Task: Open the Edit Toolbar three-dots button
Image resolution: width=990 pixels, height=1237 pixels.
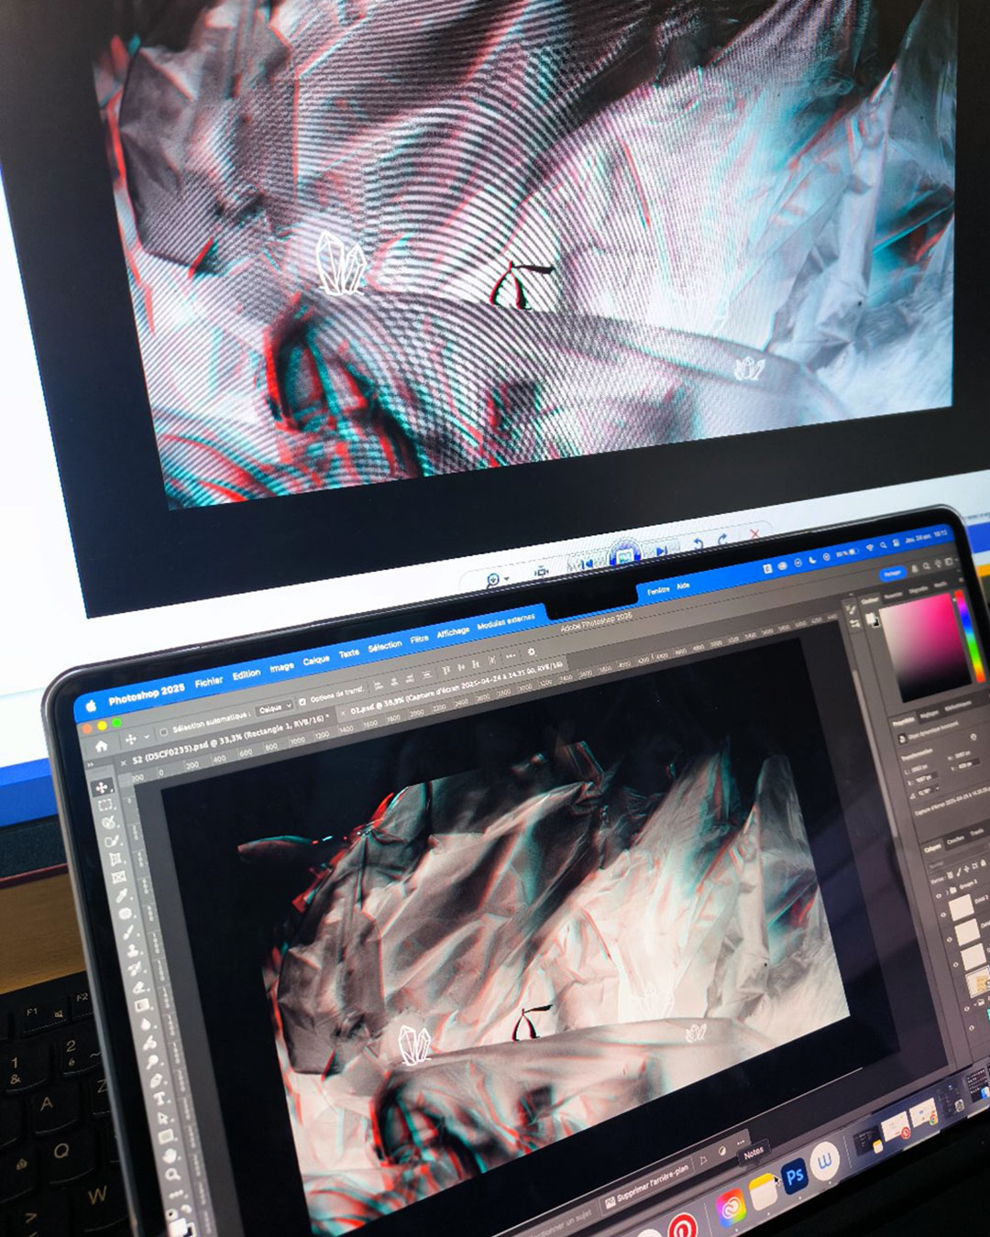Action: point(176,1194)
